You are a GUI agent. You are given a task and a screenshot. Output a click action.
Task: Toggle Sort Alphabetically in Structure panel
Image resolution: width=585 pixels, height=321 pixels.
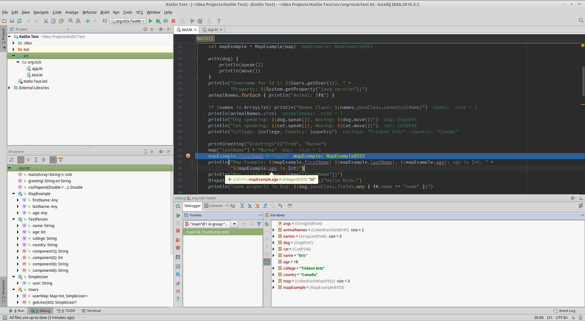click(11, 159)
